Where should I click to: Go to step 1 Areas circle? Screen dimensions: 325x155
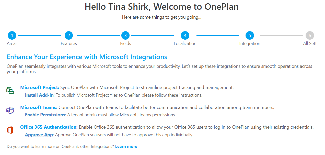pos(12,36)
